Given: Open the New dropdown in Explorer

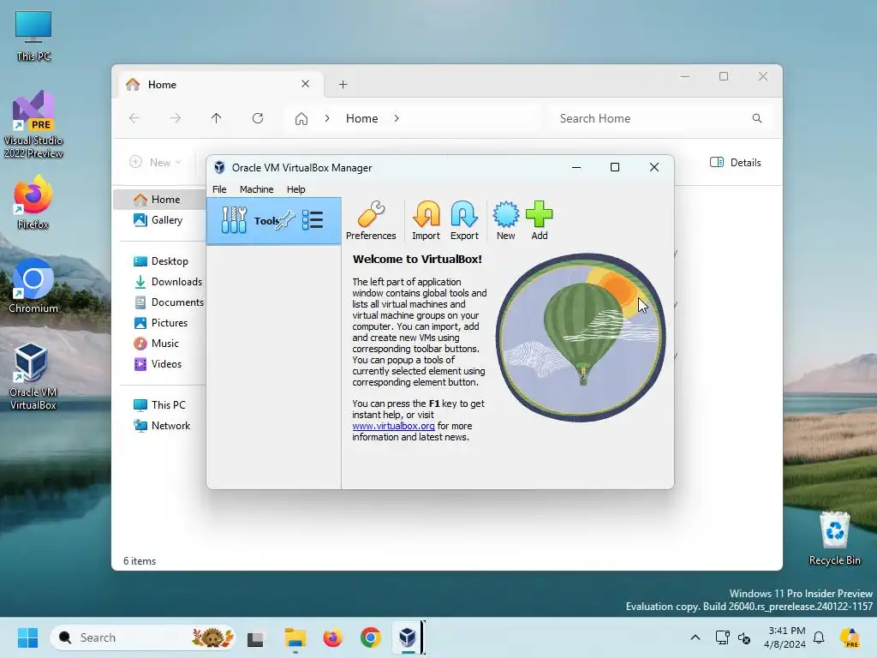Looking at the screenshot, I should pyautogui.click(x=156, y=162).
